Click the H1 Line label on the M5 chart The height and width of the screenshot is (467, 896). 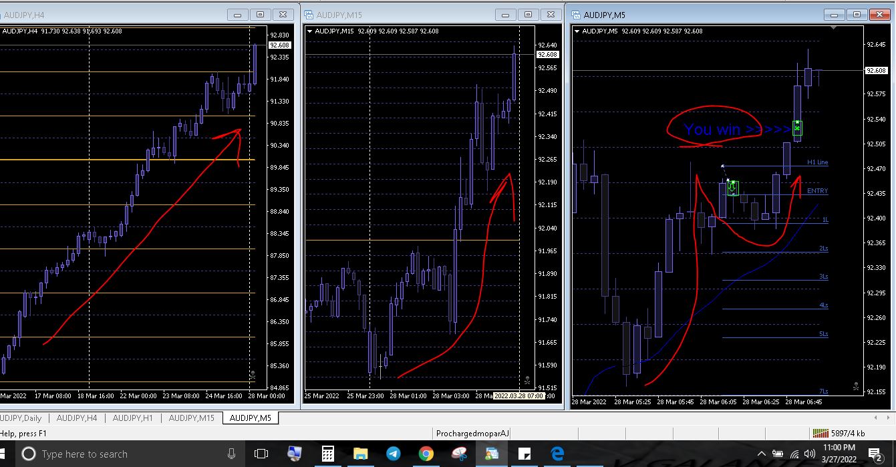[x=817, y=162]
